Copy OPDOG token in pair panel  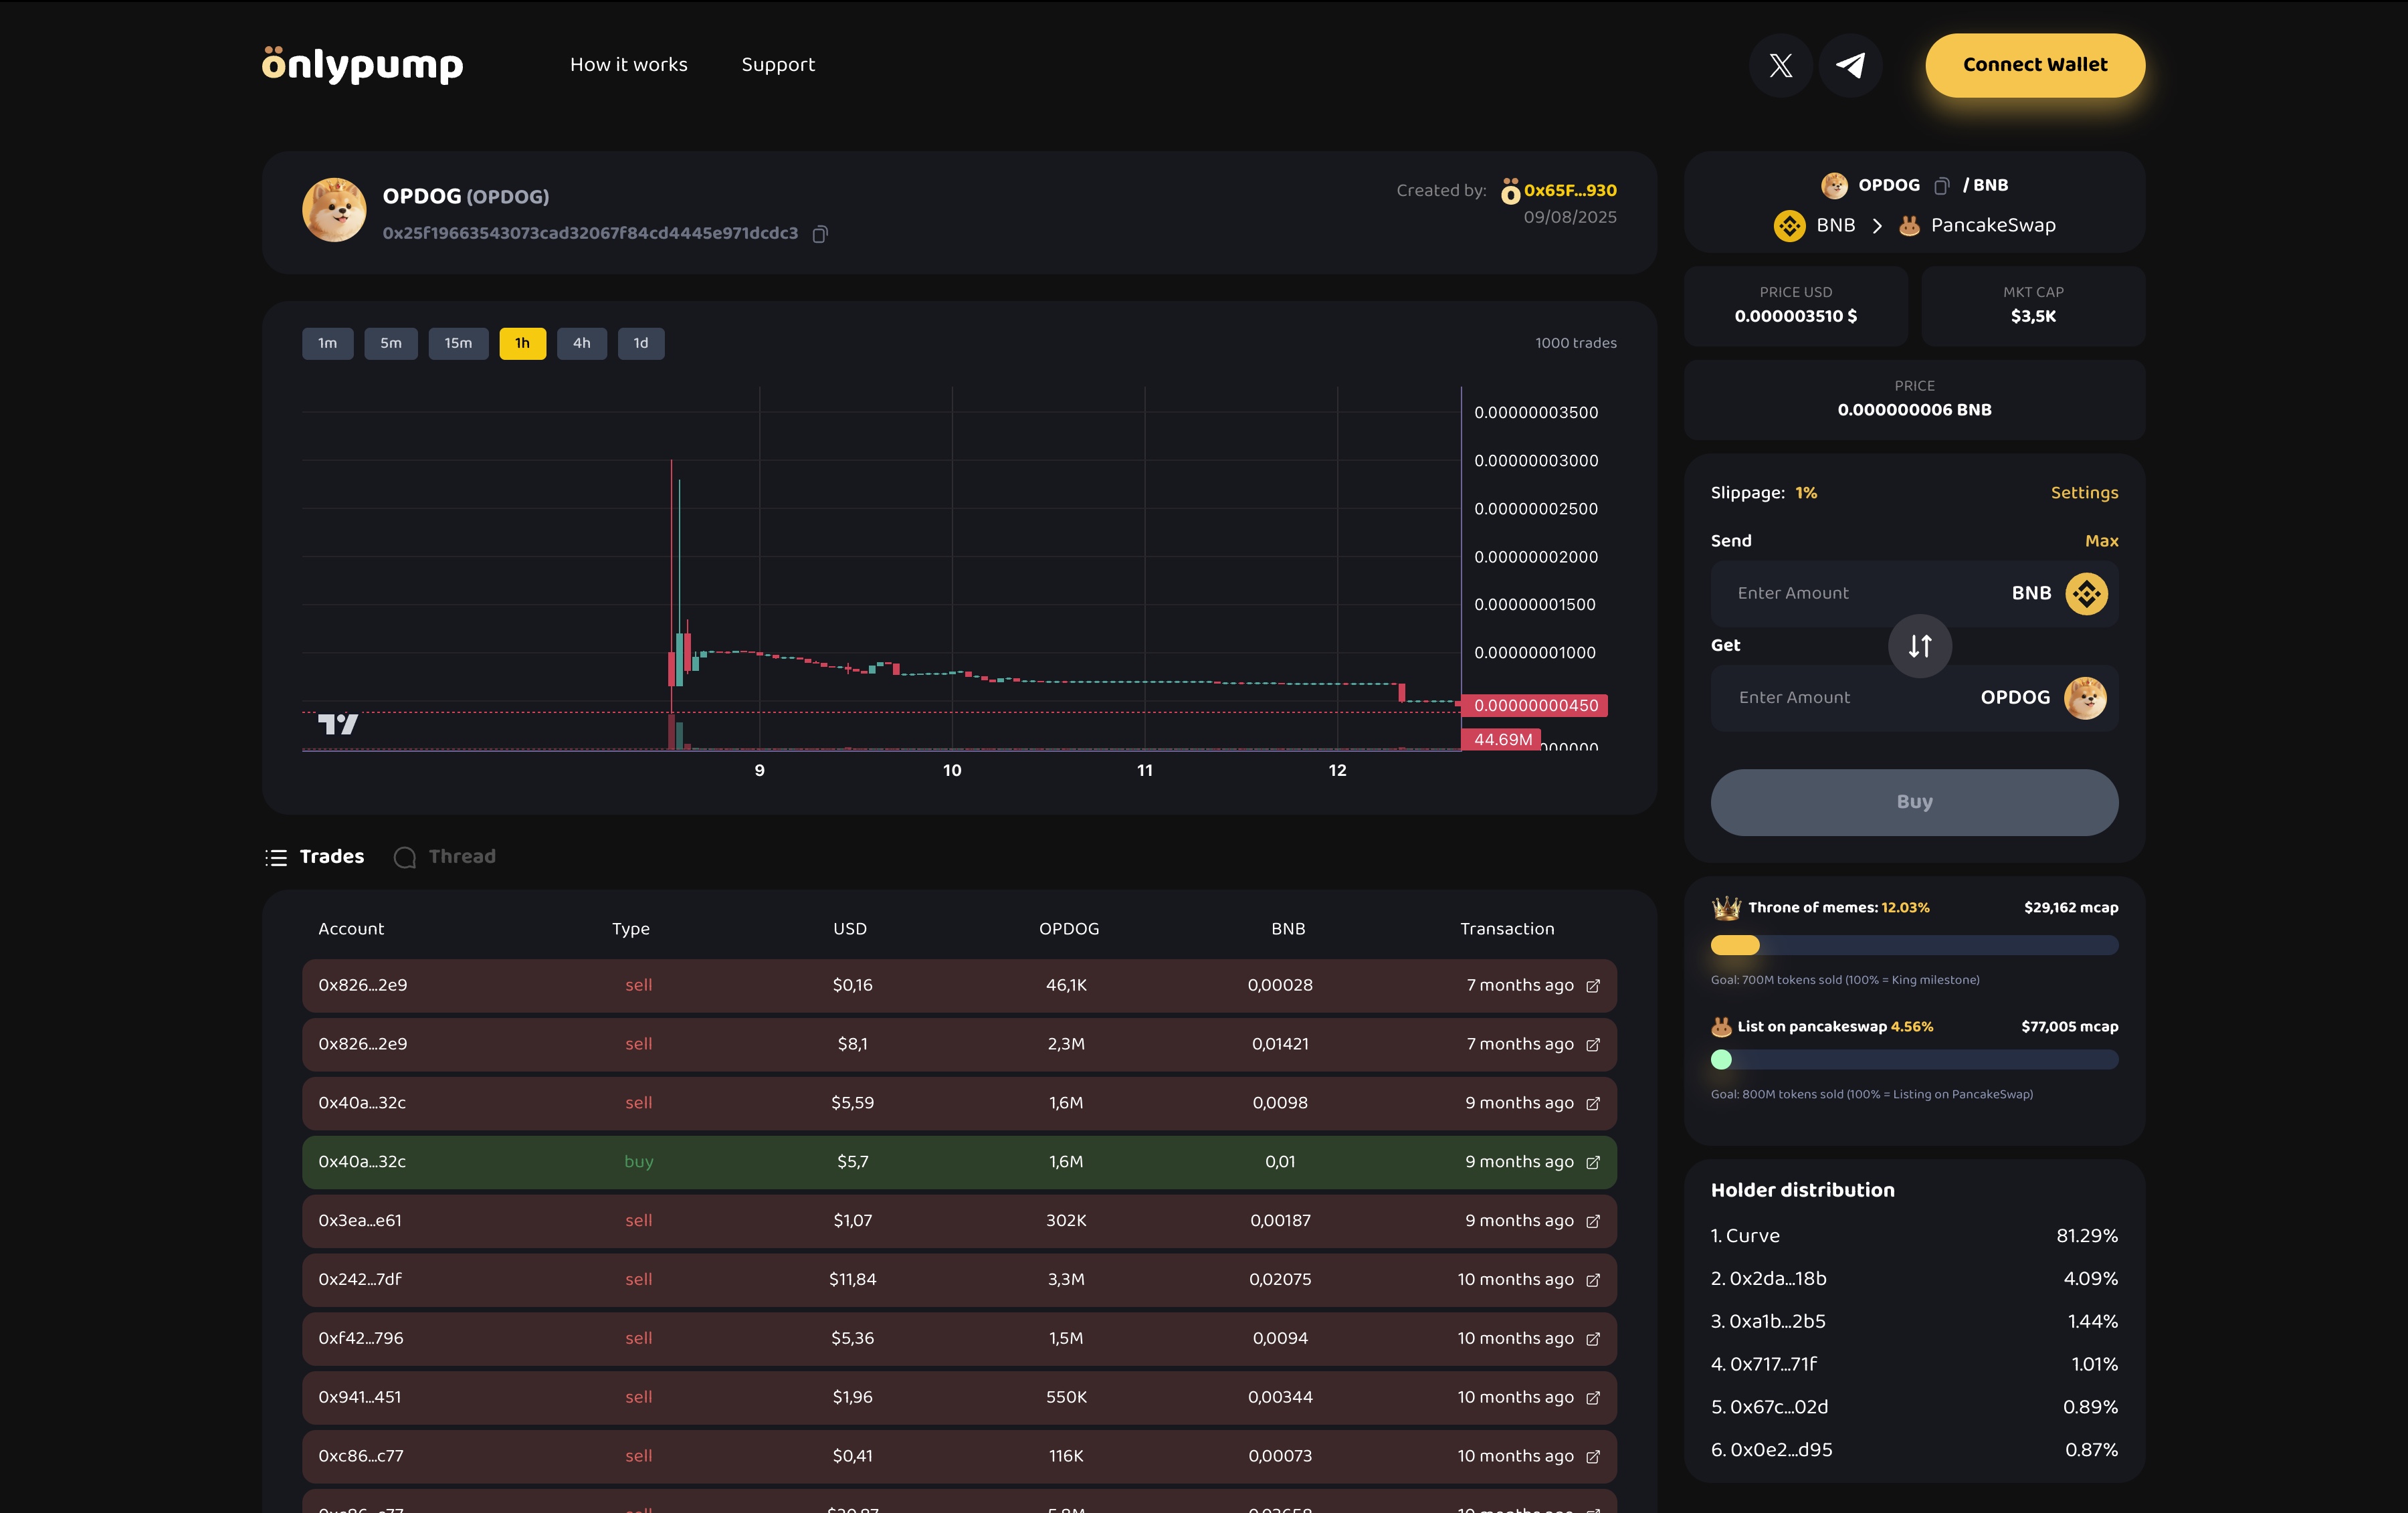[x=1941, y=186]
